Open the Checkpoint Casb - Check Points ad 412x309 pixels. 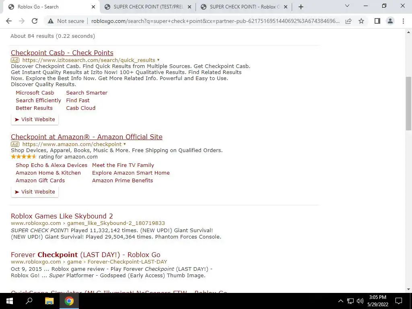click(62, 53)
